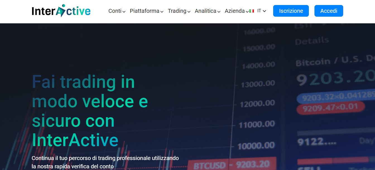Click the red 9209.47×0.01 order pill
This screenshot has width=375, height=170.
tap(330, 107)
